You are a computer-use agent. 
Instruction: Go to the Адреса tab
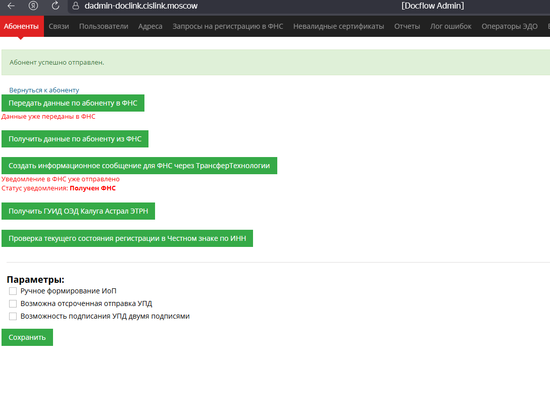coord(150,26)
